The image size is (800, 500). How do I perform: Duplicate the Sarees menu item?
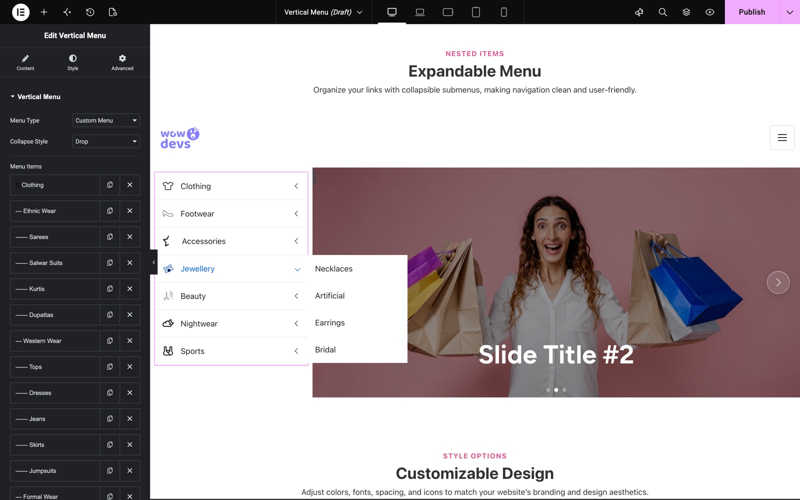(110, 237)
